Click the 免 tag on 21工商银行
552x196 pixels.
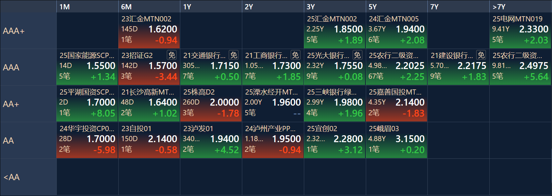[x=295, y=55]
